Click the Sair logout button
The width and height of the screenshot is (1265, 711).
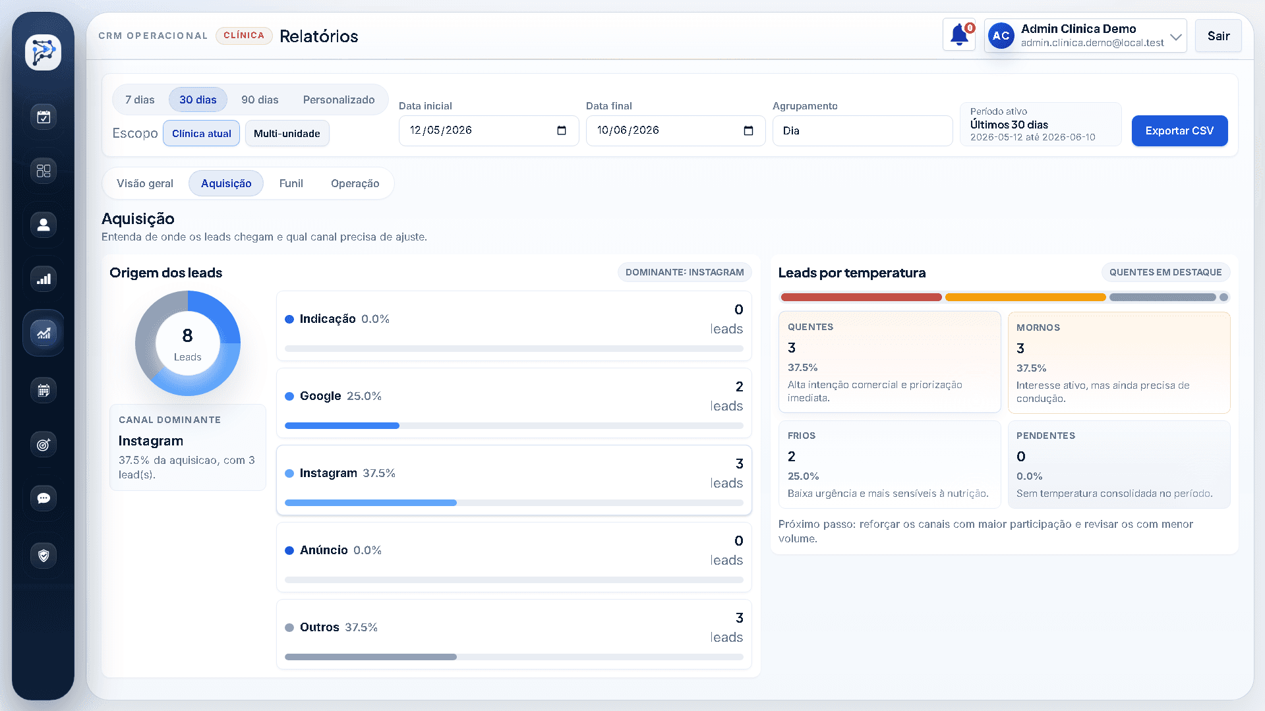pos(1218,36)
